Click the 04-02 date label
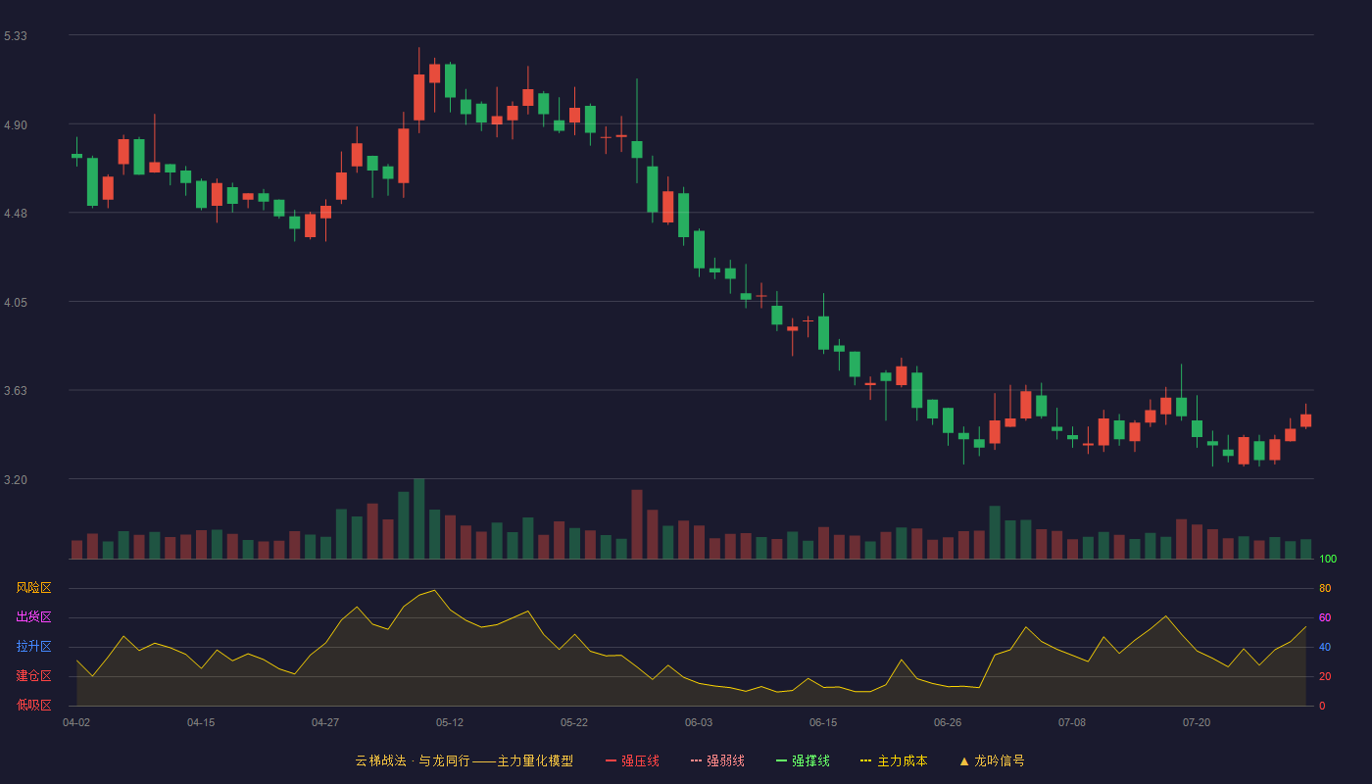Image resolution: width=1372 pixels, height=784 pixels. click(76, 722)
